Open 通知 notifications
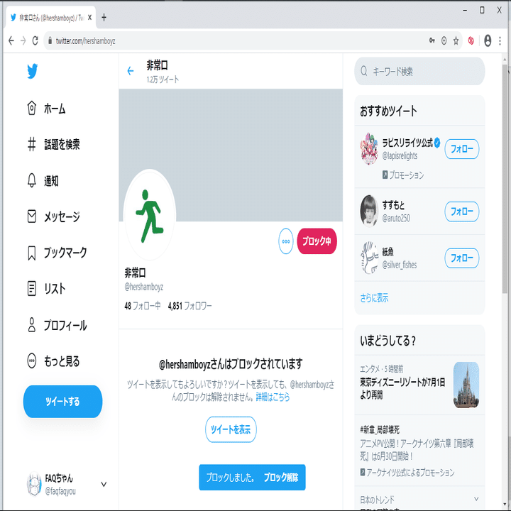Screen dimensions: 511x511 [43, 180]
